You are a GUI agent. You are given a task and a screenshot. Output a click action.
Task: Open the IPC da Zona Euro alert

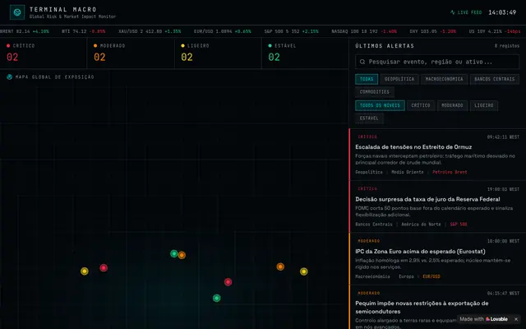(437, 259)
